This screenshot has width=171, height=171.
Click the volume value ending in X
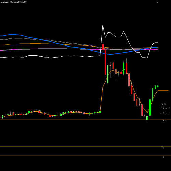[165, 108]
